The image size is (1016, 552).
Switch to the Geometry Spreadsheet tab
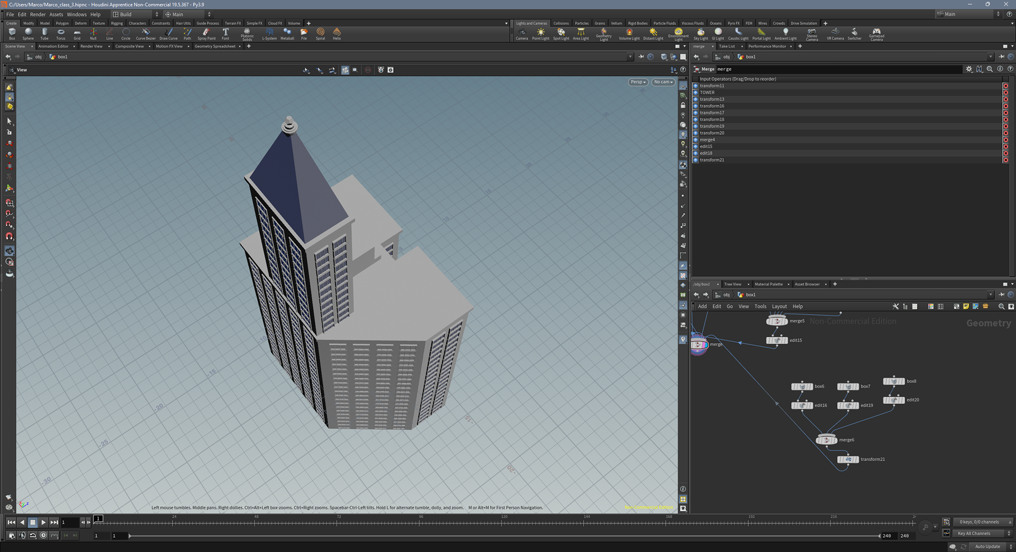[x=215, y=47]
